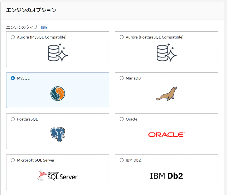The width and height of the screenshot is (227, 195).
Task: Click the selected MySQL radio button
Action: pyautogui.click(x=13, y=78)
